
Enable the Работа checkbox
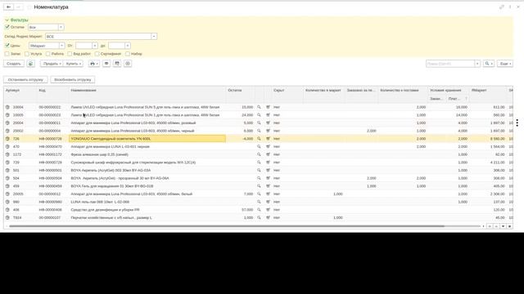point(47,54)
